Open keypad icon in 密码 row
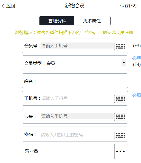This screenshot has height=163, width=141. click(x=120, y=135)
